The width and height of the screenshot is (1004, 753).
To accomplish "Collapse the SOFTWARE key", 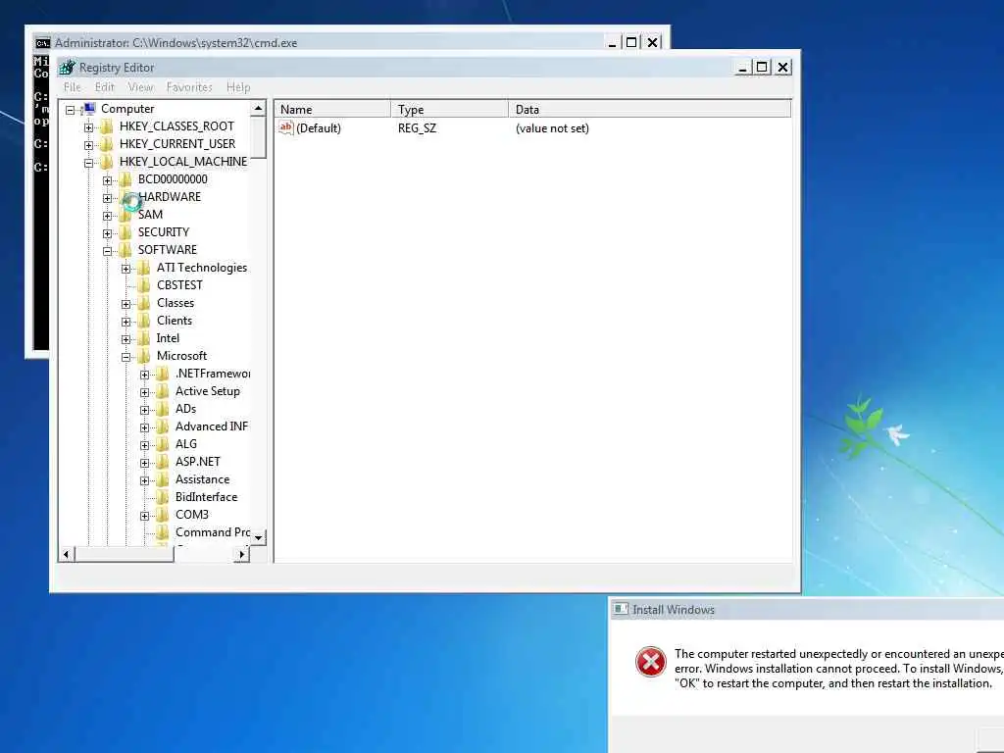I will coord(107,251).
